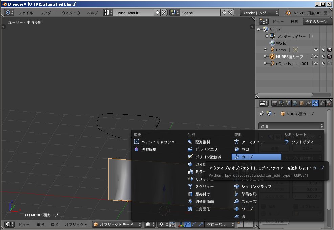The height and width of the screenshot is (230, 334).
Task: Open the modifiers tab (wrench icon)
Action: click(x=315, y=103)
